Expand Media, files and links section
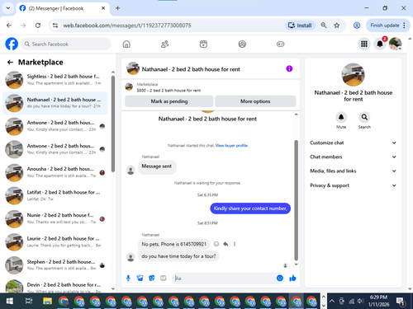 (x=353, y=171)
